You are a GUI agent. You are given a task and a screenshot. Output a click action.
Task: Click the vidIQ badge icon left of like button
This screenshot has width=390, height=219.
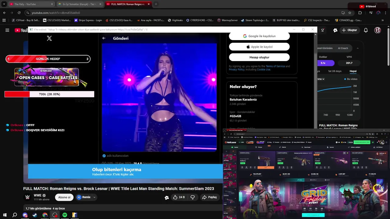167,197
